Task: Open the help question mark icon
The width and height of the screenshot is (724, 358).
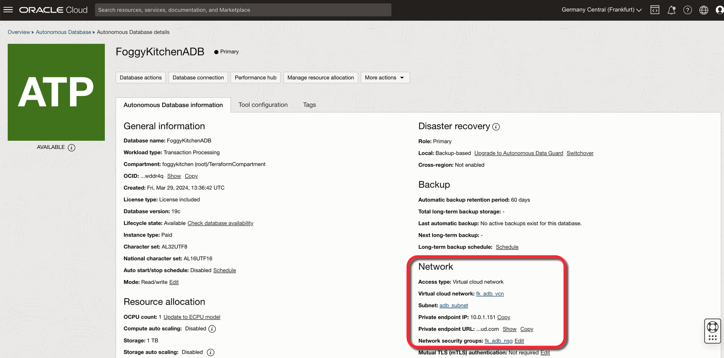Action: click(687, 10)
